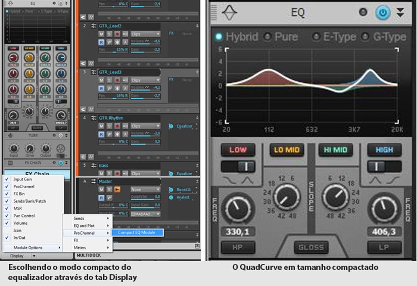Click GTR Rhythm track type icon
The height and width of the screenshot is (286, 417).
point(94,118)
